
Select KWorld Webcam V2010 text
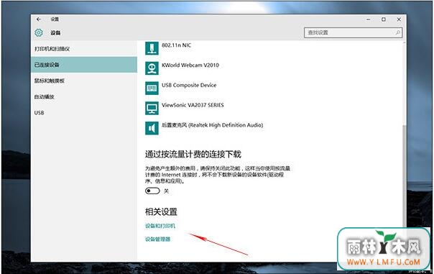coord(190,65)
